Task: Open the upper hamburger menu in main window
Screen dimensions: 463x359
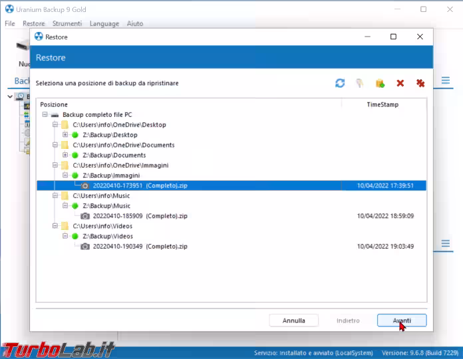Action: pos(446,80)
